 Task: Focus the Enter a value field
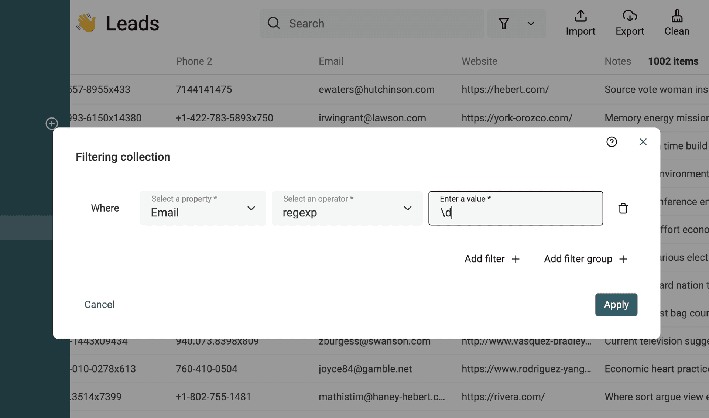pyautogui.click(x=516, y=212)
